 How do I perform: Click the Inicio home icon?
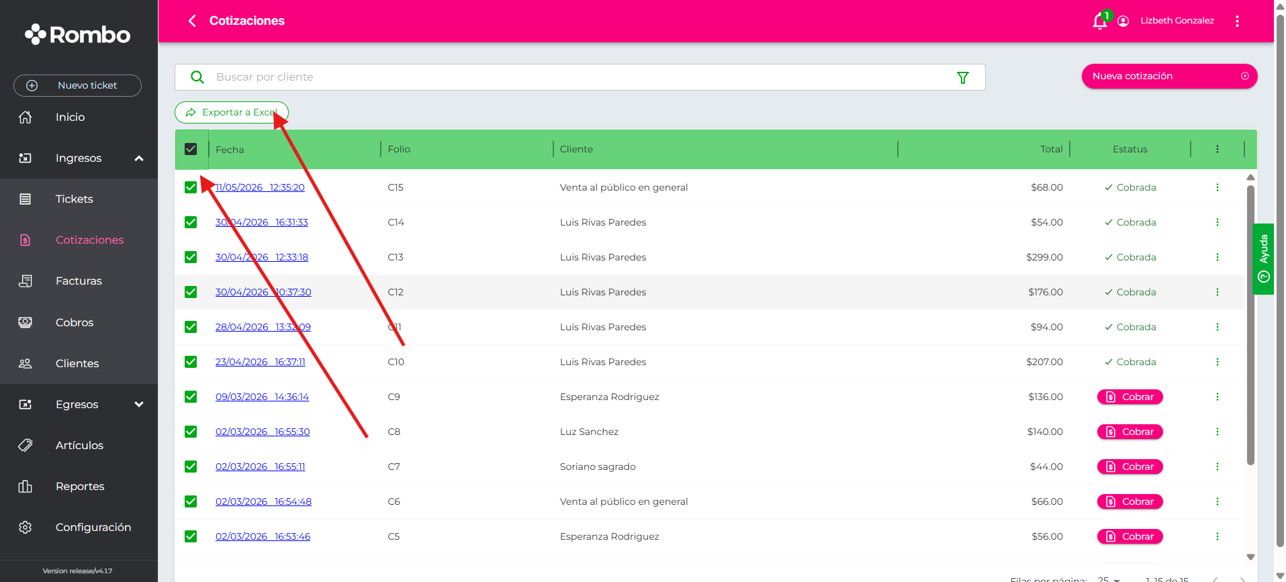click(25, 117)
